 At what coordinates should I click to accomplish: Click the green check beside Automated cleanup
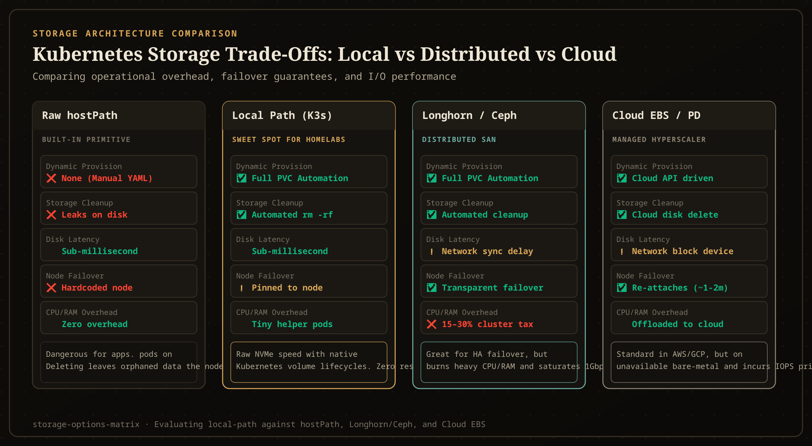coord(431,215)
